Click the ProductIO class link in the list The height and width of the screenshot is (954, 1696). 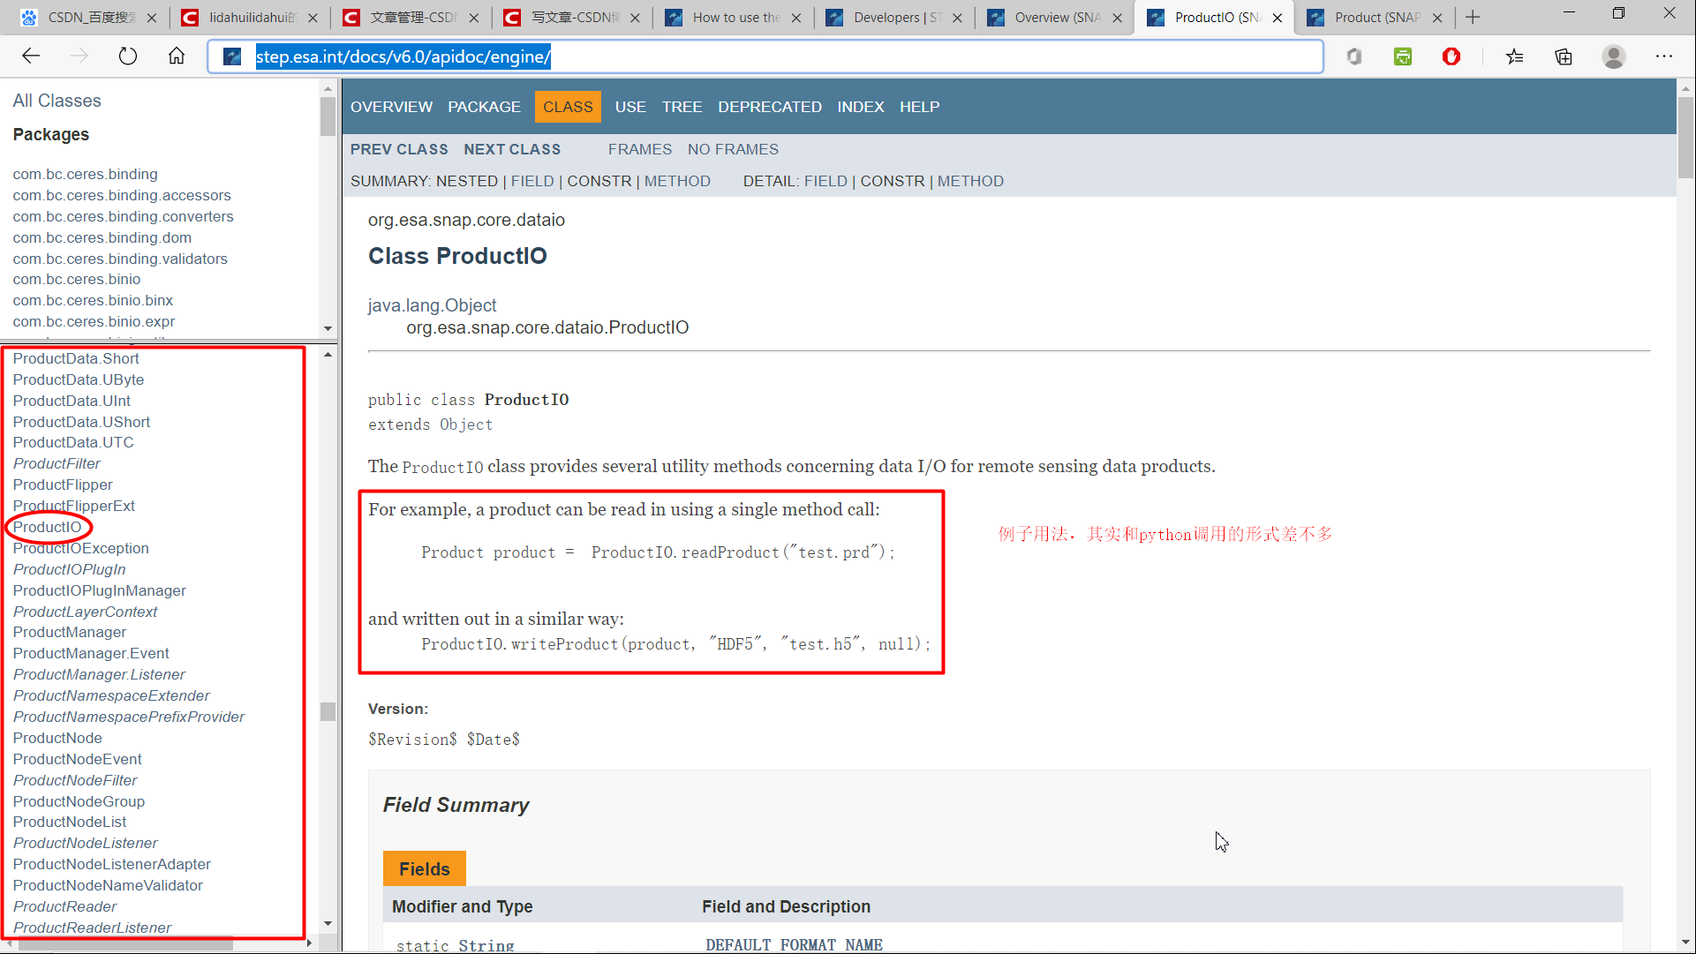(47, 527)
